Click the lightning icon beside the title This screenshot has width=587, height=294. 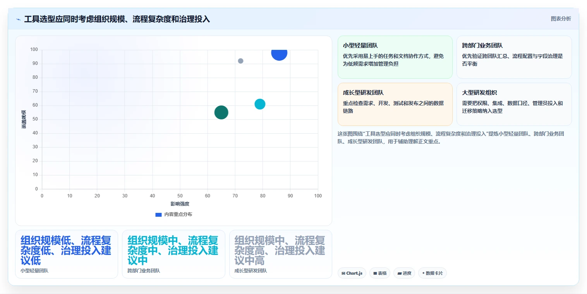pos(18,19)
